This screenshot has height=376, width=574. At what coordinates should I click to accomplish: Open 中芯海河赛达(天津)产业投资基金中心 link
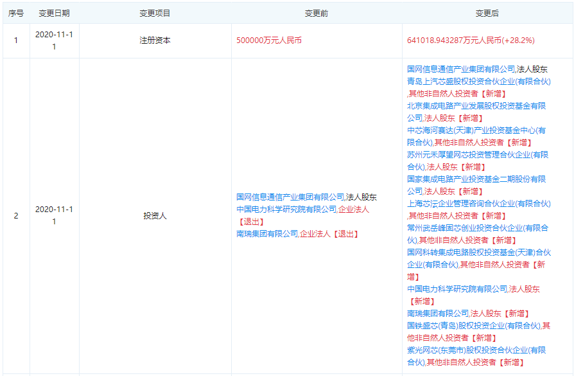[476, 136]
